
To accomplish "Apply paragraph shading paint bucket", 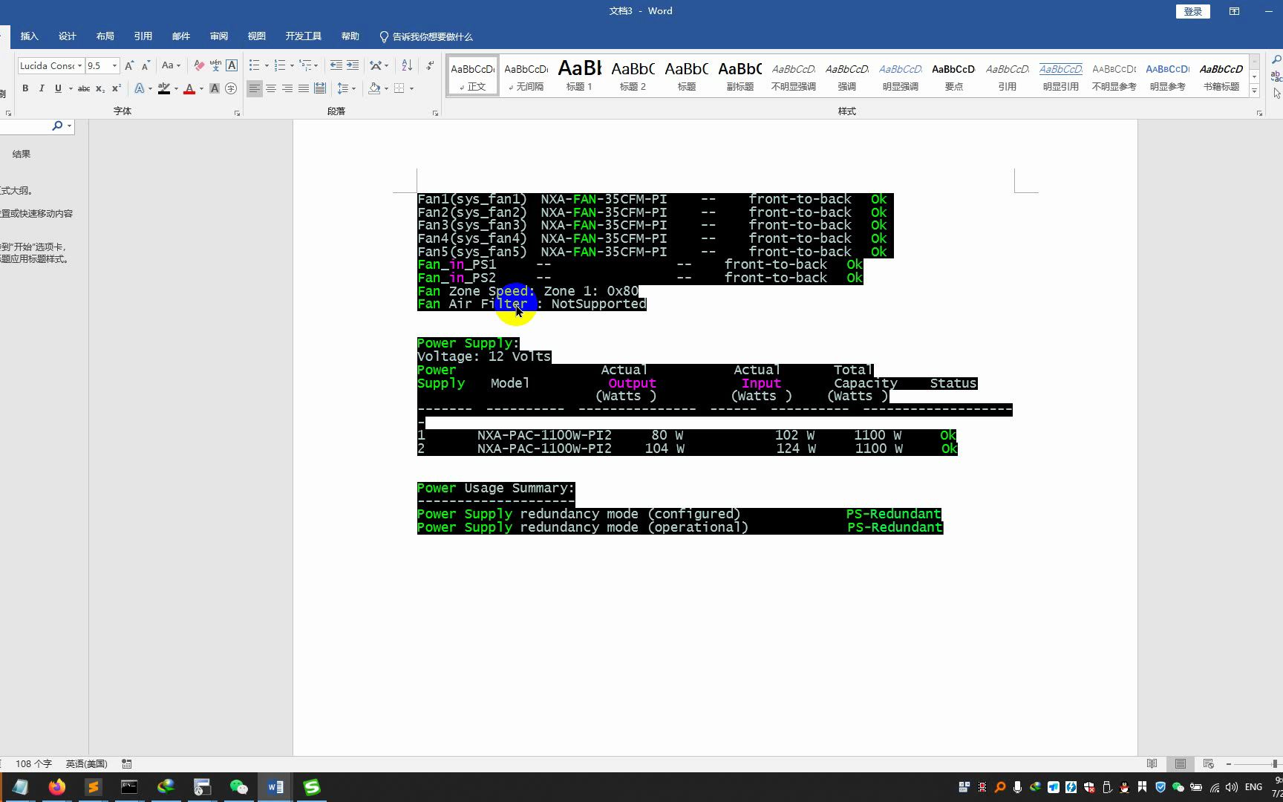I will [374, 88].
